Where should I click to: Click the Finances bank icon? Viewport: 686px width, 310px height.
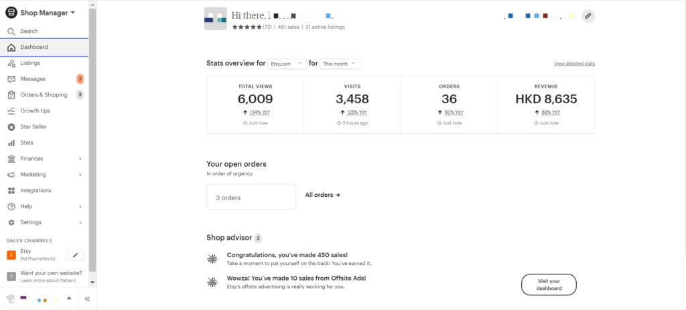pyautogui.click(x=11, y=159)
